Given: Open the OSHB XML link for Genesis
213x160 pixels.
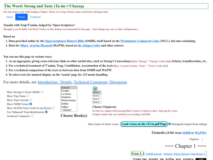Looking at the screenshot, I should pyautogui.click(x=186, y=133).
